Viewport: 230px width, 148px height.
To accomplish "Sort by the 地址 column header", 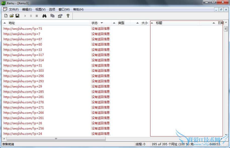I will point(46,23).
